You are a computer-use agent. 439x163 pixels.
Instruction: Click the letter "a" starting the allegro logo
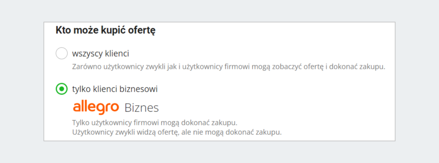(77, 107)
